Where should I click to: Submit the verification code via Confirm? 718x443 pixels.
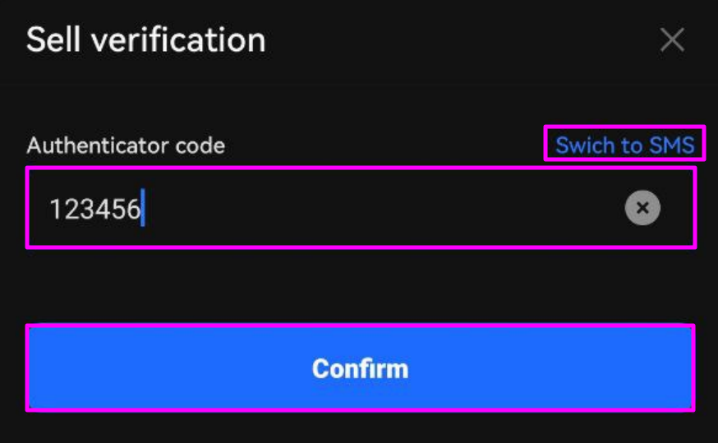pos(361,368)
